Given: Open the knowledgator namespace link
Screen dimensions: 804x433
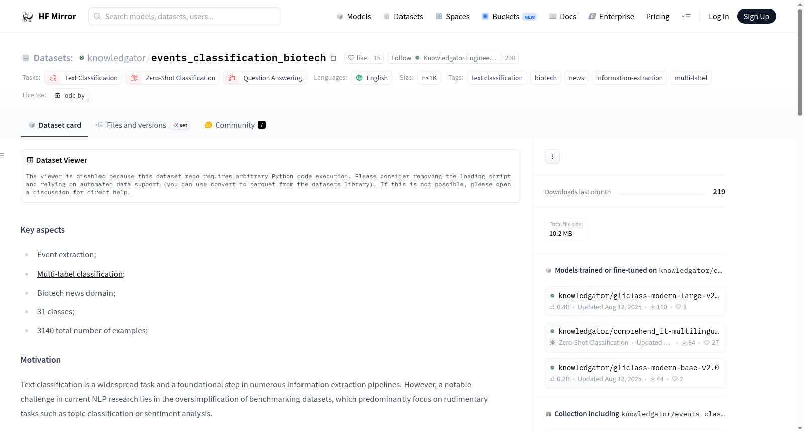Looking at the screenshot, I should click(x=116, y=58).
